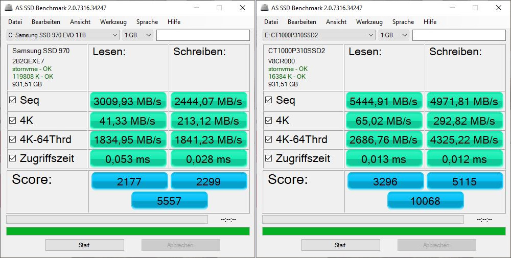The image size is (511, 258).
Task: Click the app icon in the Samsung window's title bar
Action: point(9,8)
